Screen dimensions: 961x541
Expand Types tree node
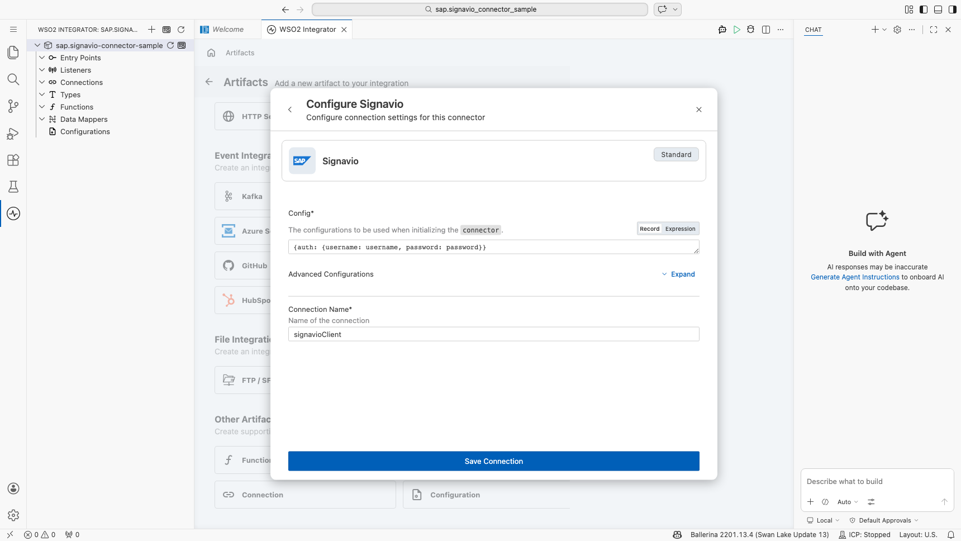point(42,94)
